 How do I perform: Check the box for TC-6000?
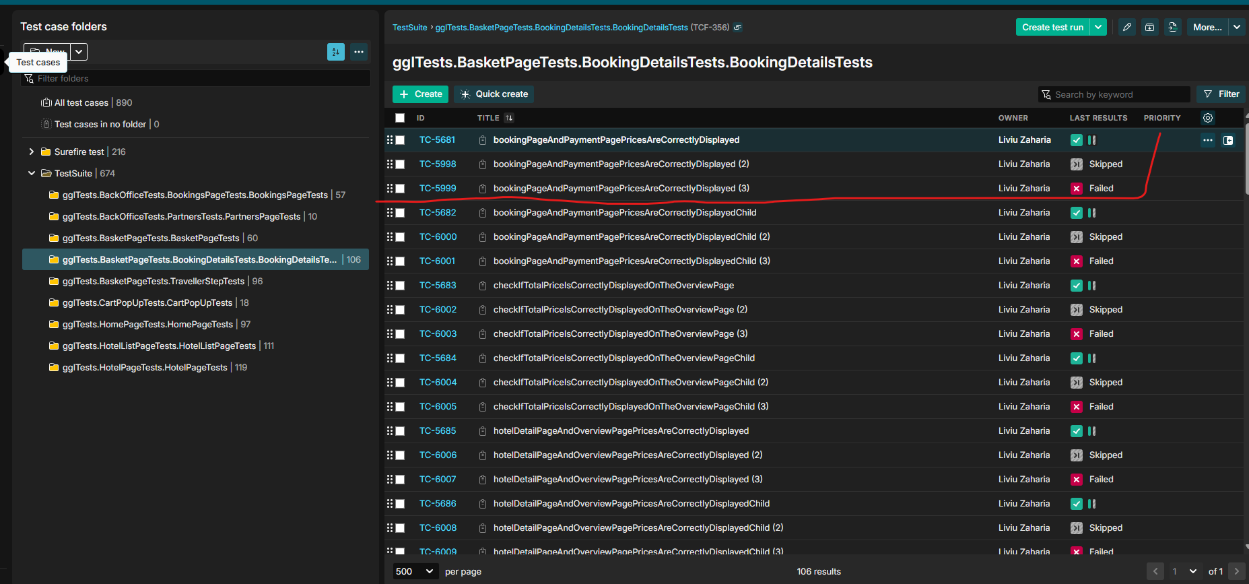pos(400,237)
